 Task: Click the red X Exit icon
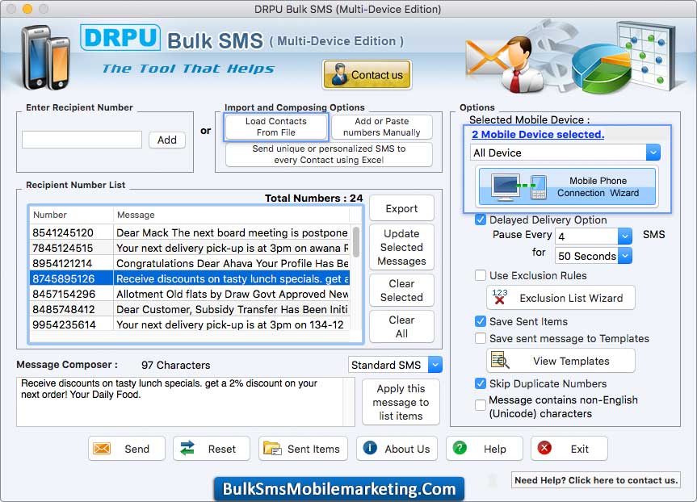[544, 448]
